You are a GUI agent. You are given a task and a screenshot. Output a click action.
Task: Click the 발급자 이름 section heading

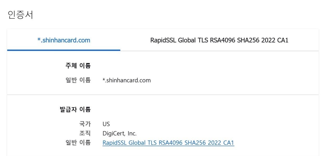coord(75,109)
